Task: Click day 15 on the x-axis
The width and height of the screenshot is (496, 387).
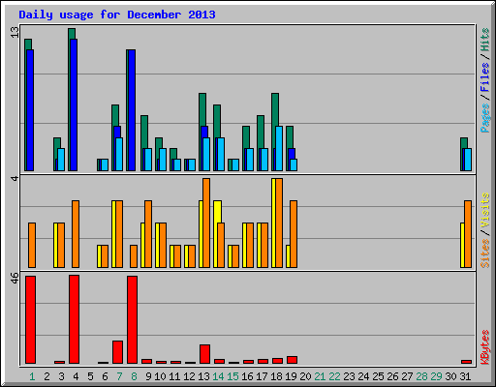Action: [x=232, y=376]
